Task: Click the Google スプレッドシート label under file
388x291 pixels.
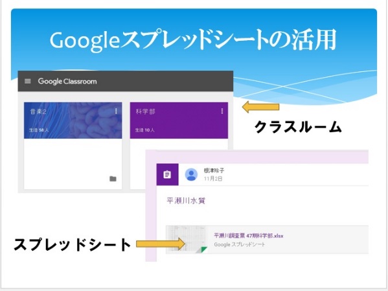Action: pyautogui.click(x=239, y=244)
